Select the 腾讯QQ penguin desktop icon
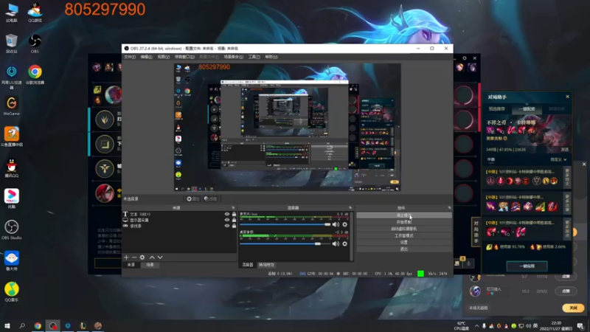 pyautogui.click(x=12, y=168)
